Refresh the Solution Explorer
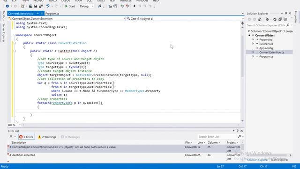 [275, 19]
